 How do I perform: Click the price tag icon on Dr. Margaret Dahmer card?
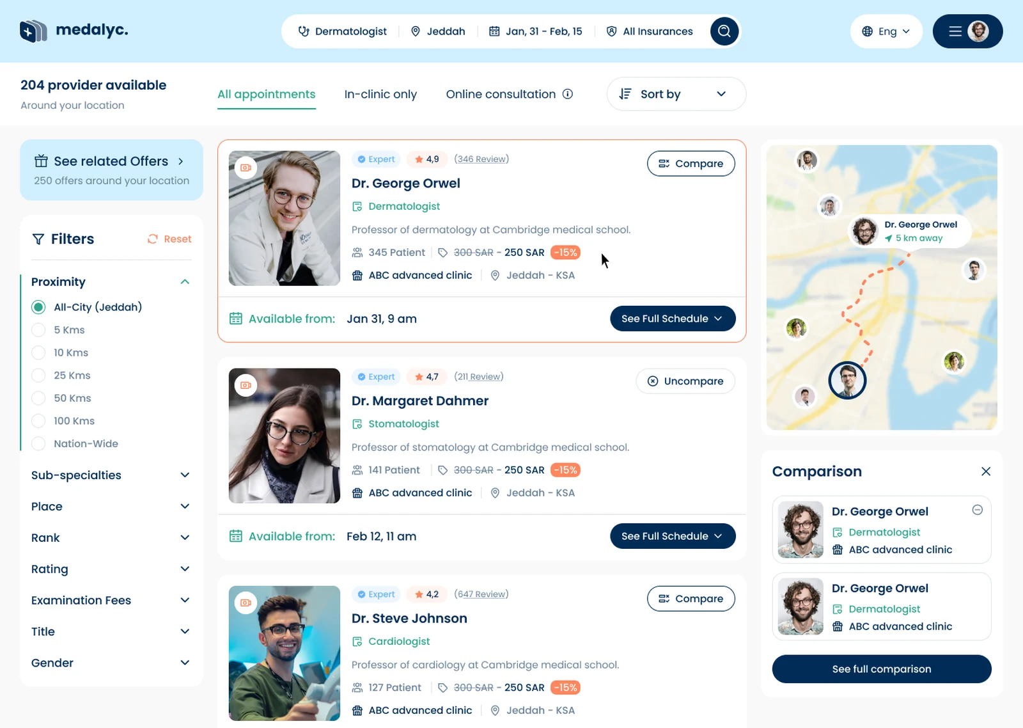pyautogui.click(x=442, y=470)
